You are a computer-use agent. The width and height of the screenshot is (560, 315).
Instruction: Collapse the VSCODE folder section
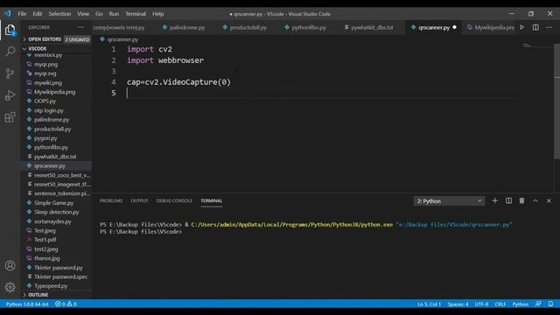point(56,49)
